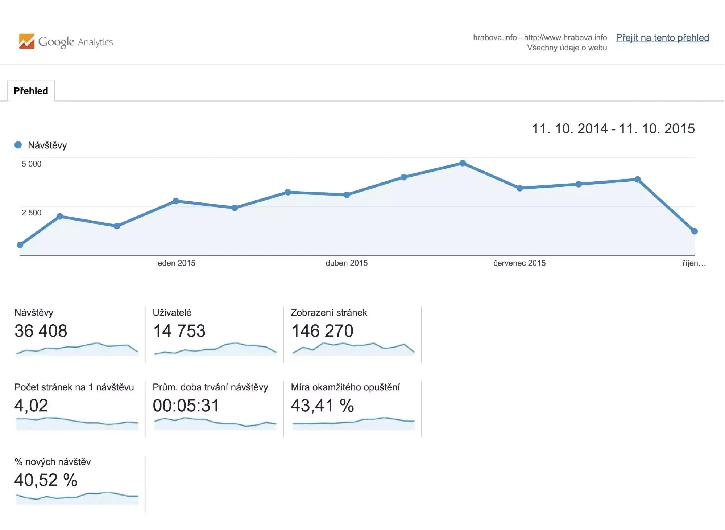
Task: Click Počet stránek na 1 návštěvu sparkline
Action: (x=77, y=423)
